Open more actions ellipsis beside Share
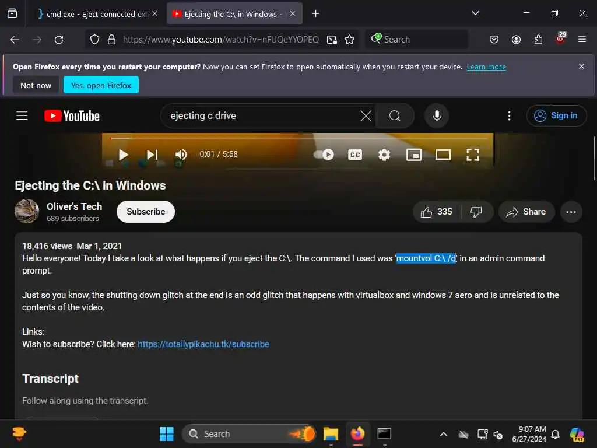Screen dimensions: 597x448 (571, 212)
